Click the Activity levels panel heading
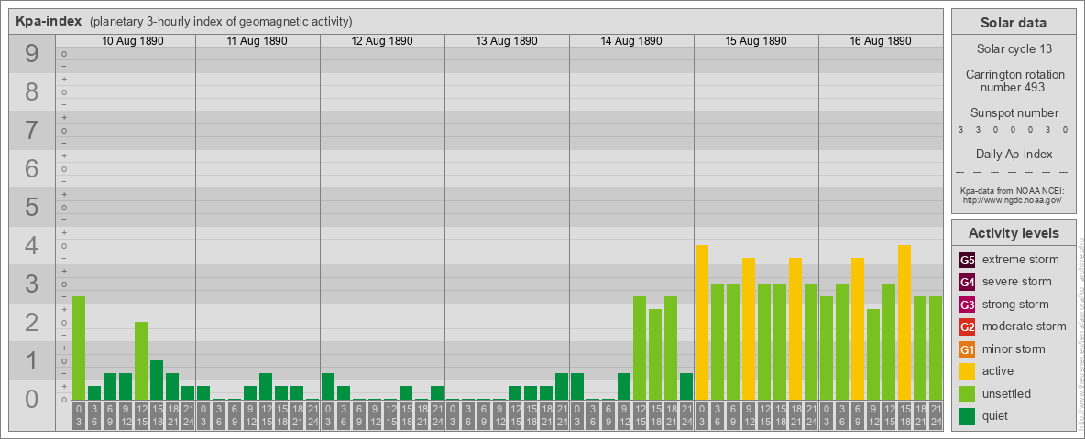Viewport: 1085px width, 439px height. 1013,233
